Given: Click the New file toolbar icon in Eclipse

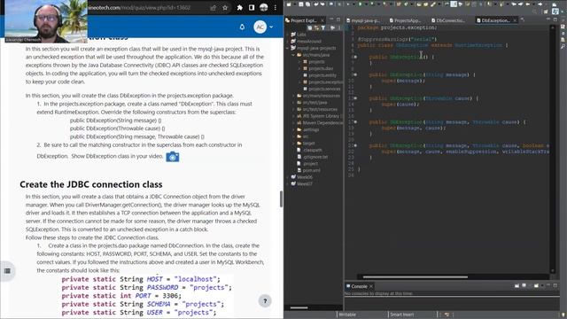Looking at the screenshot, I should click(x=289, y=4).
